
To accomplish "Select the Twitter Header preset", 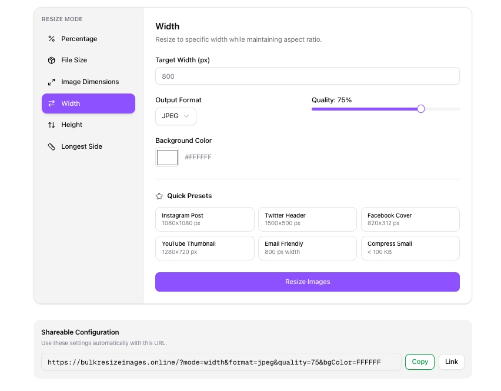I will (307, 219).
